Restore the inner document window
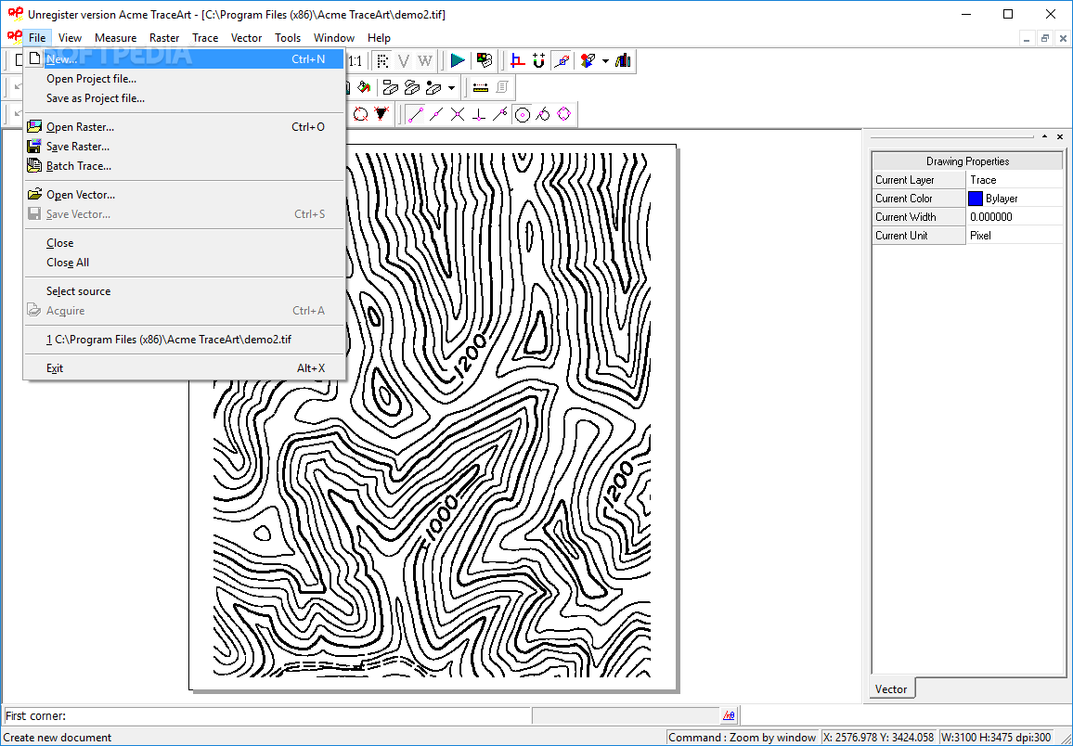This screenshot has height=746, width=1073. coord(1044,39)
